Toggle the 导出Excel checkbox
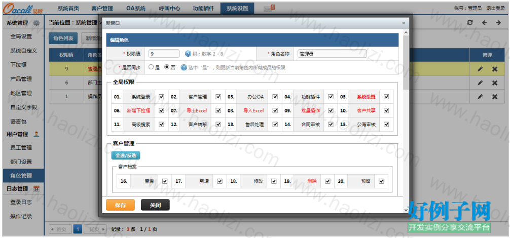 click(x=218, y=111)
